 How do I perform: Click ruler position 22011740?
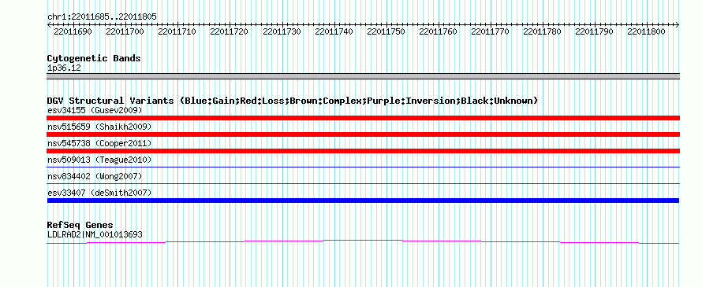(334, 32)
